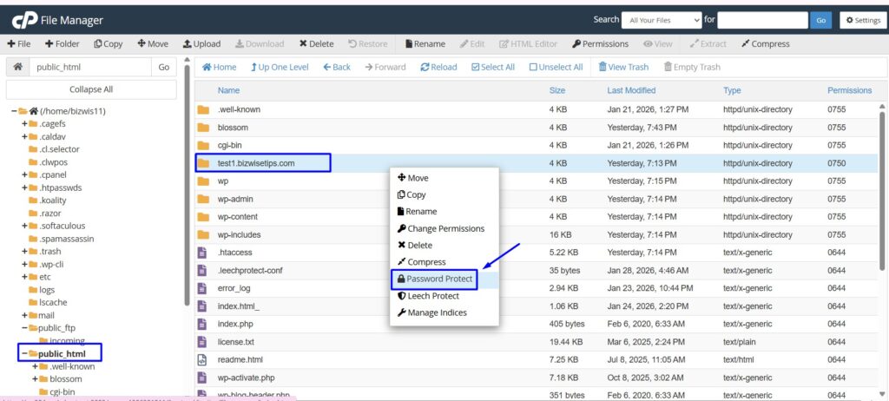Screen dimensions: 889x401
Task: Expand the mail tree folder
Action: pyautogui.click(x=24, y=315)
